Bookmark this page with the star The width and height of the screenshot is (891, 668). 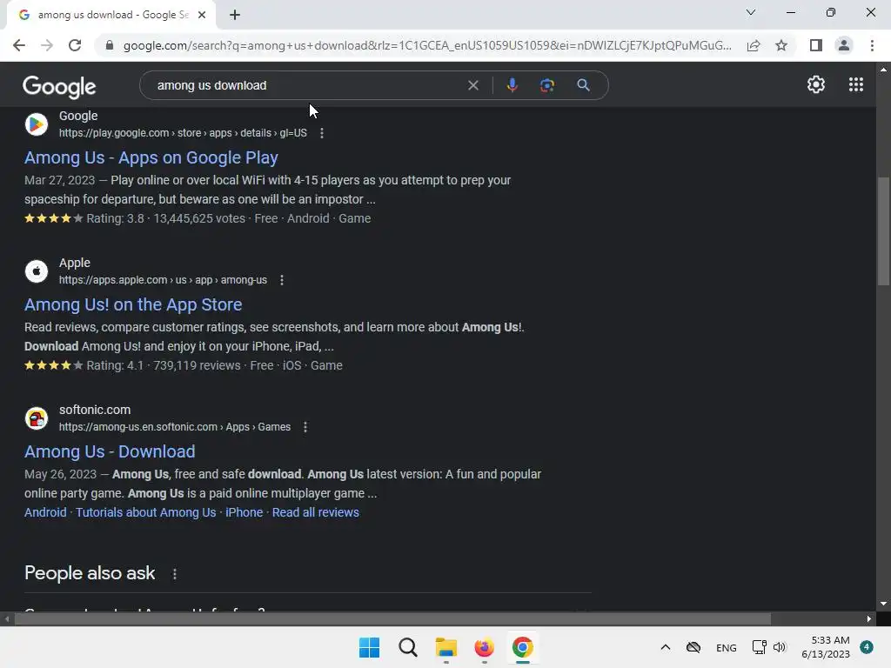coord(781,45)
